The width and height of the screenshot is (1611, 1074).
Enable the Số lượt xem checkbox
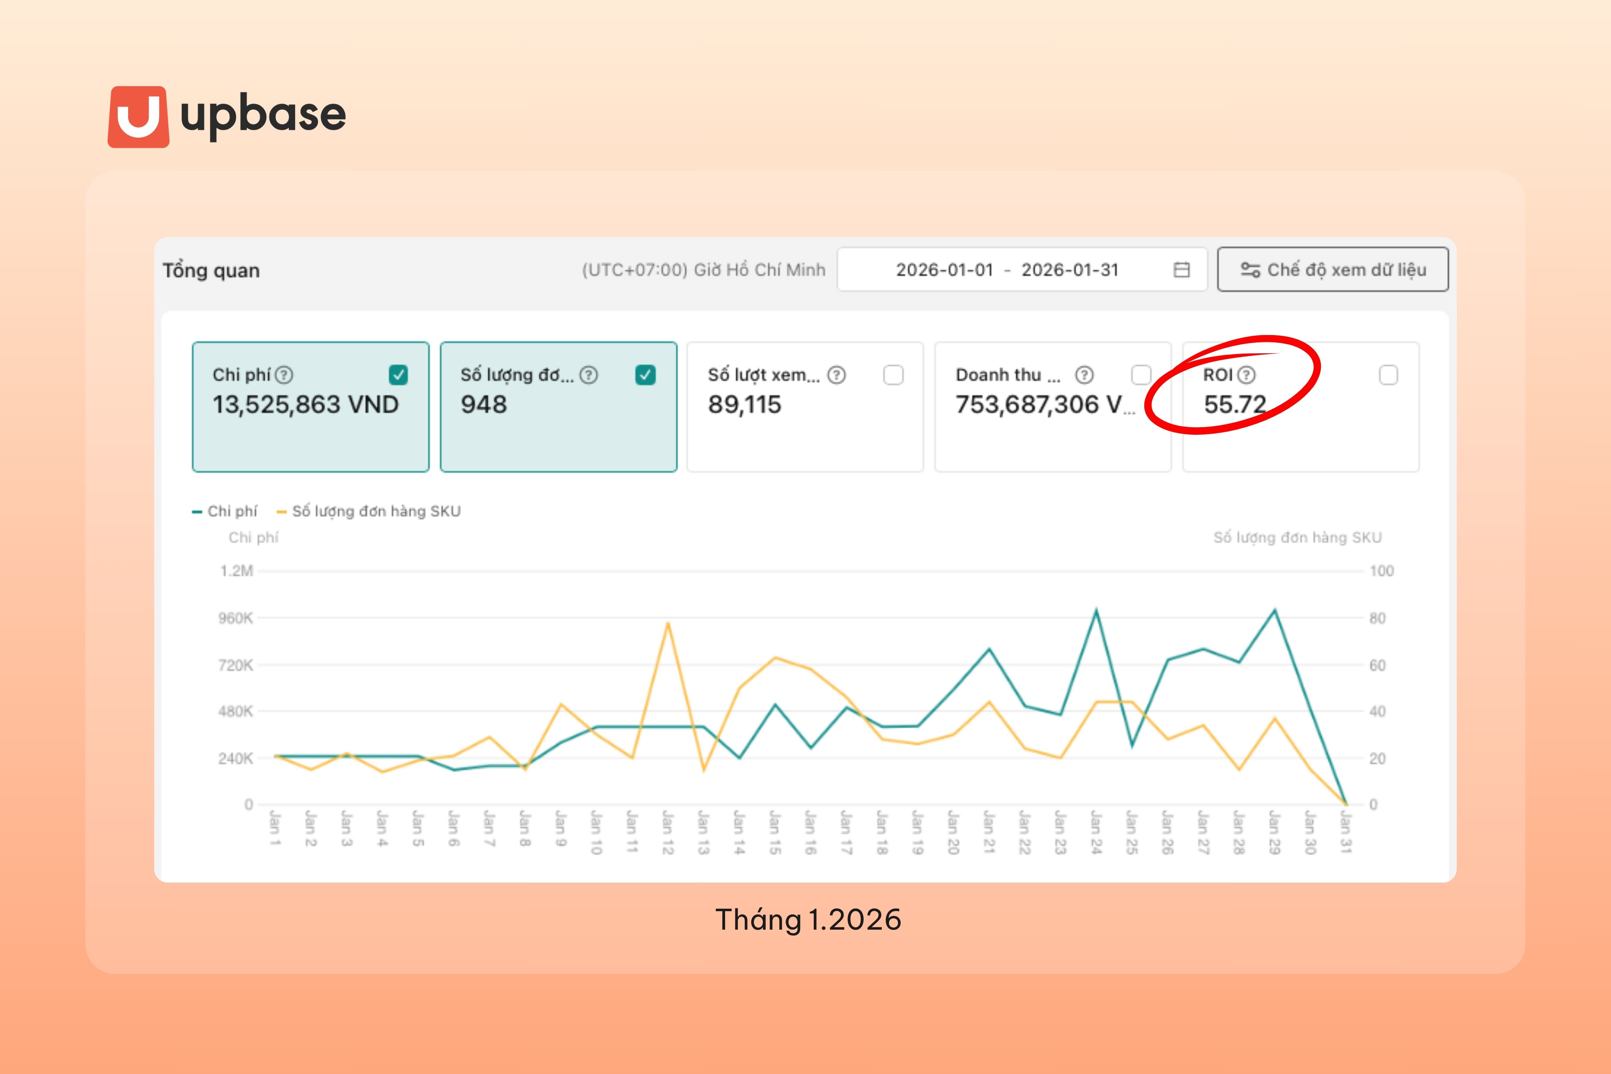coord(893,375)
